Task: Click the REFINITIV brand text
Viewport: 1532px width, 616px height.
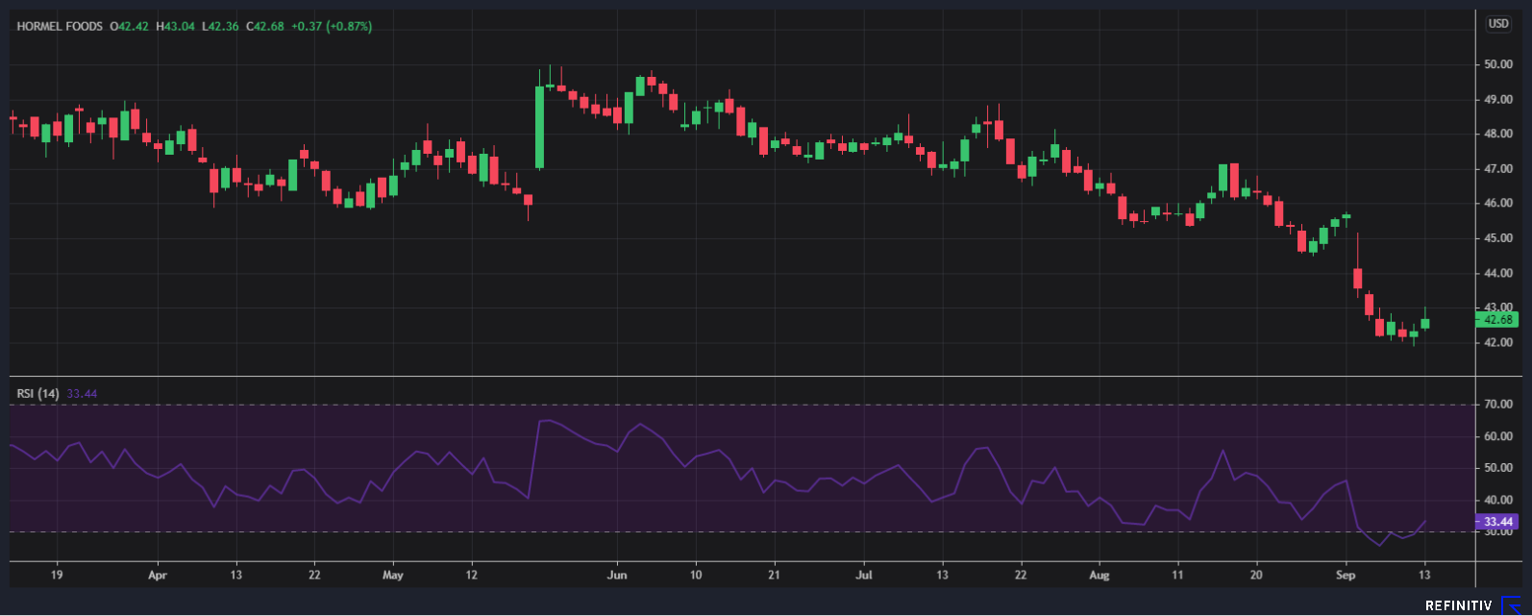Action: [1459, 605]
